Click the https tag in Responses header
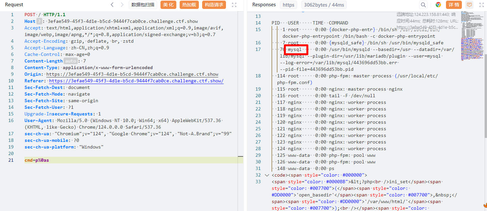 pyautogui.click(x=288, y=5)
